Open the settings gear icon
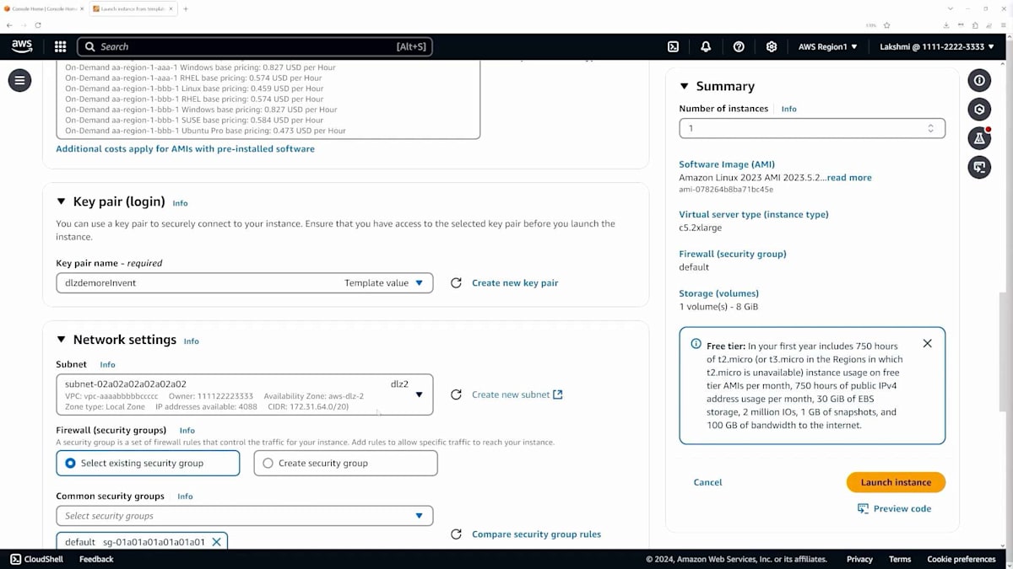The image size is (1013, 569). (x=771, y=46)
